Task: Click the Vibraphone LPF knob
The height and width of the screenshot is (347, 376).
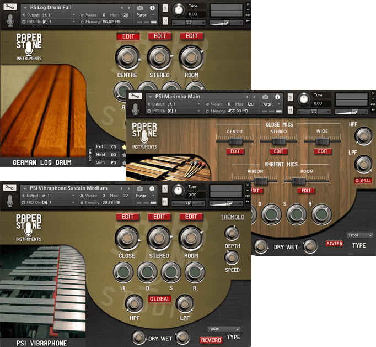Action: (x=184, y=304)
